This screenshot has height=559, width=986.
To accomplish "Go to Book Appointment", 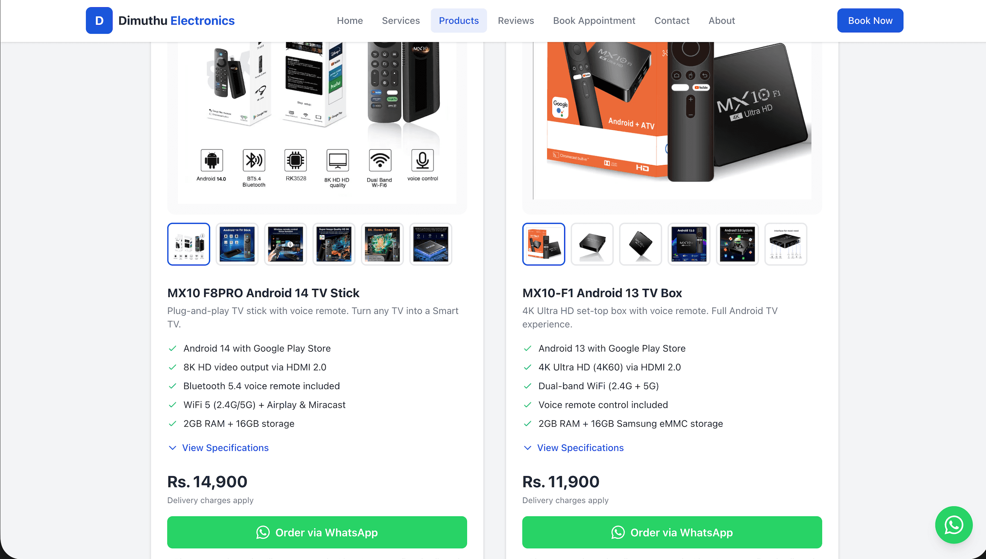I will (594, 20).
